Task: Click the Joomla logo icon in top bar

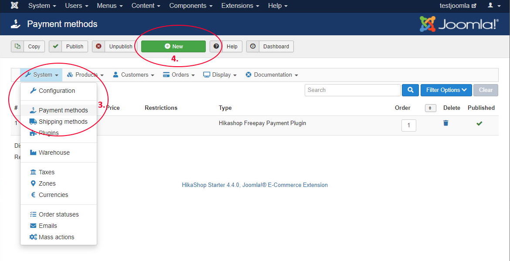Action: (14, 6)
